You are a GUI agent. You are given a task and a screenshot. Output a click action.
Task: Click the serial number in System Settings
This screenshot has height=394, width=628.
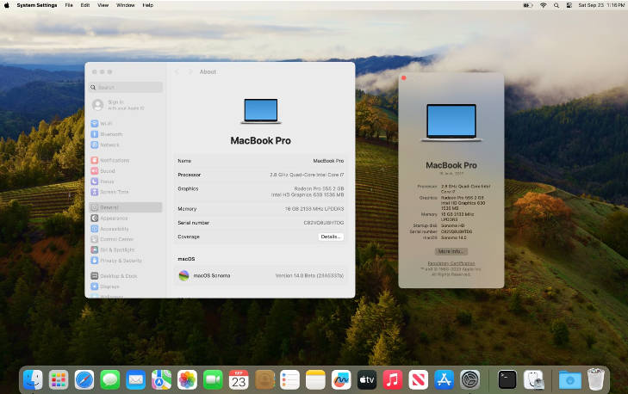coord(324,223)
